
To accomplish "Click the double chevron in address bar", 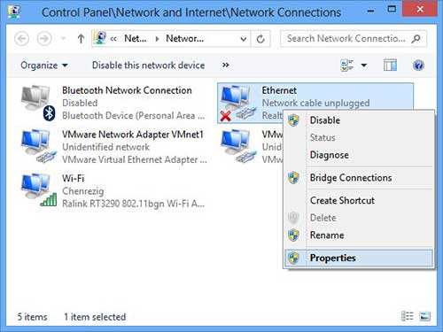I will click(x=113, y=39).
